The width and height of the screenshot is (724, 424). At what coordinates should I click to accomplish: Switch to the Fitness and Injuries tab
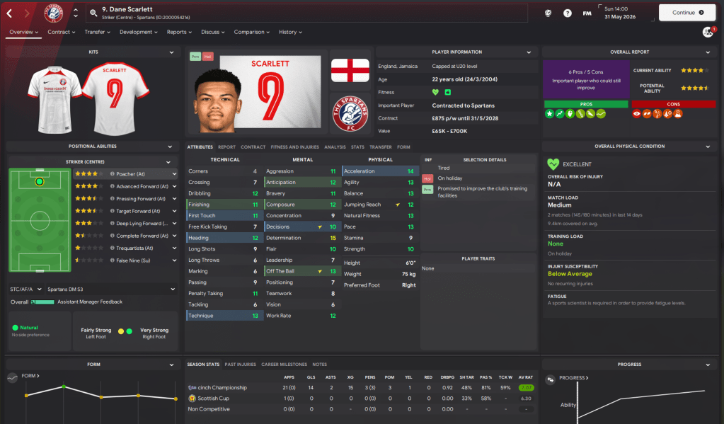point(294,147)
